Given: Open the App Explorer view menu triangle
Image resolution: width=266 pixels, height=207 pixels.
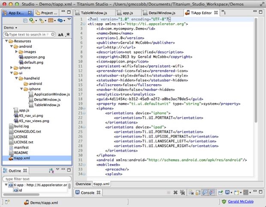Looking at the screenshot, I should 69,19.
